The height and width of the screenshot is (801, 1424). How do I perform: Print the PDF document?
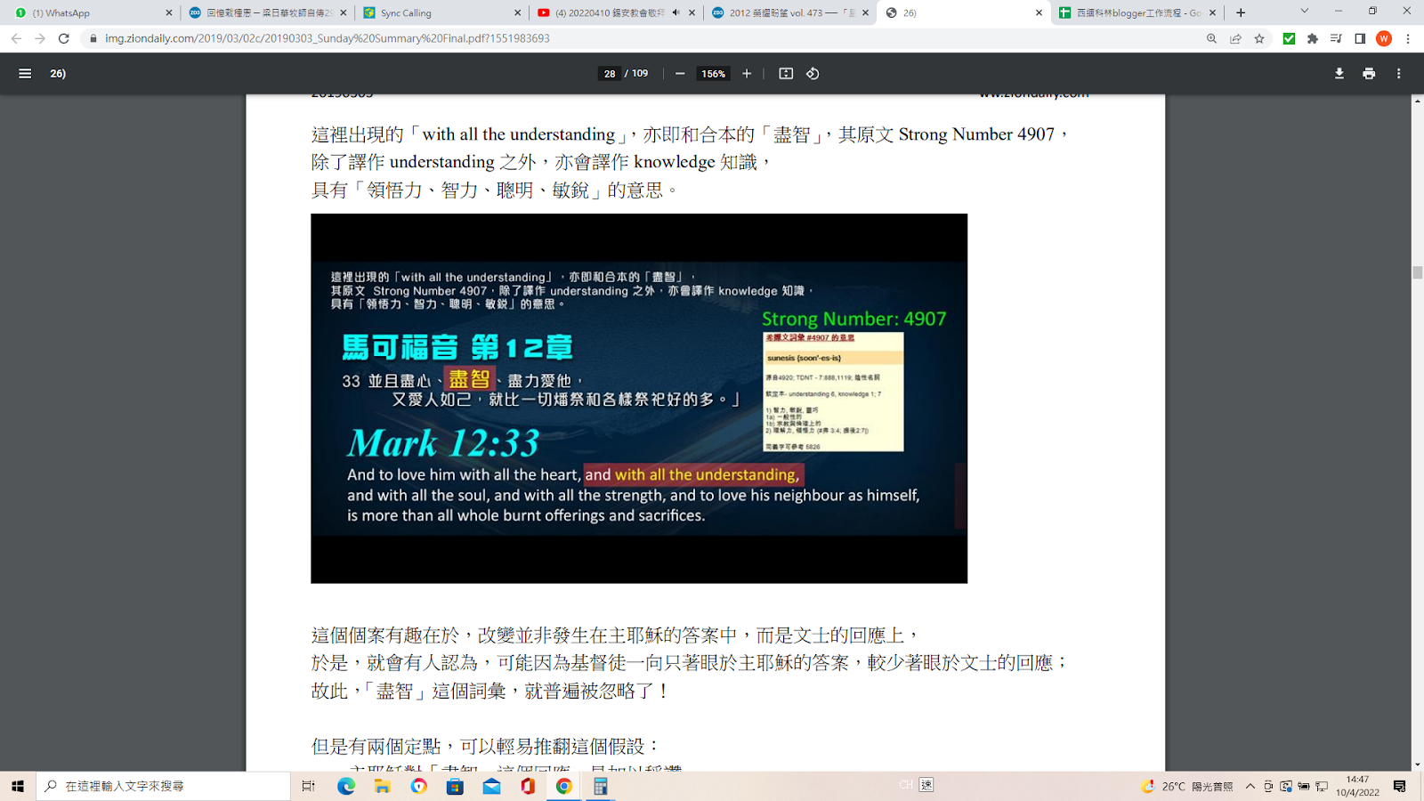click(1369, 74)
